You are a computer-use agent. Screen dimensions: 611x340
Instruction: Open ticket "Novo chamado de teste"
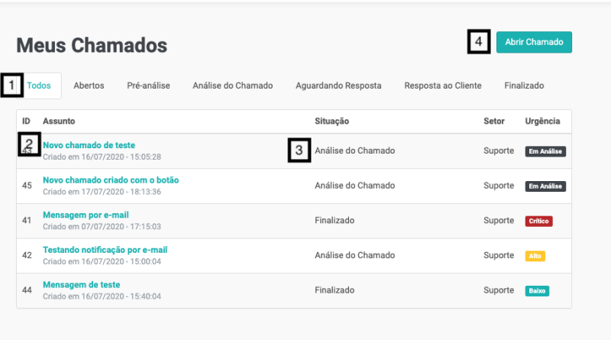(x=89, y=145)
